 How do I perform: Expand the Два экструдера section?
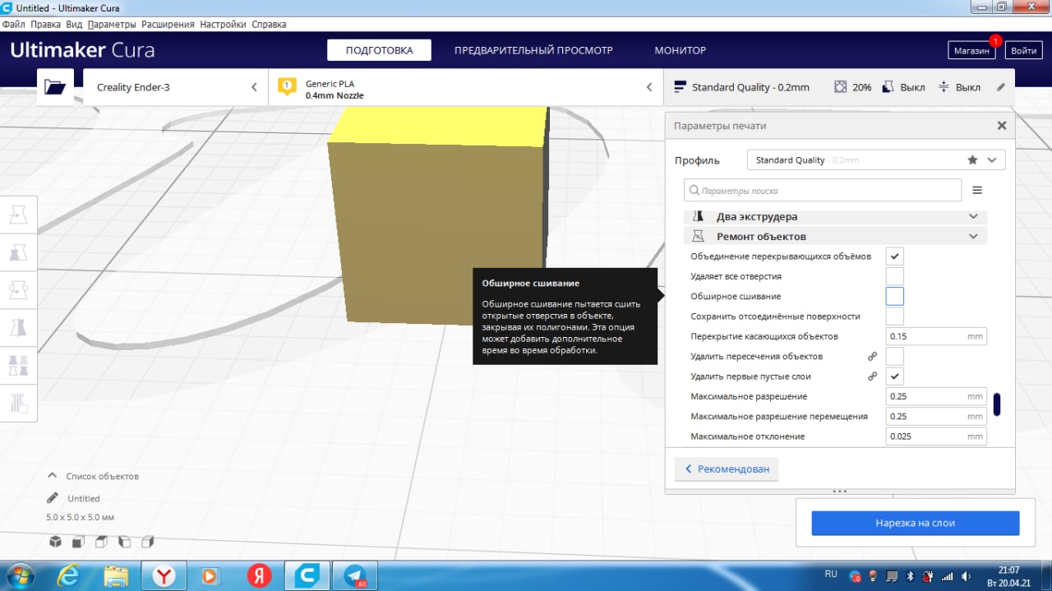(835, 216)
